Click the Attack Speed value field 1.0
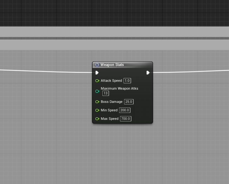Screen dimensions: 229x184 [x=127, y=81]
